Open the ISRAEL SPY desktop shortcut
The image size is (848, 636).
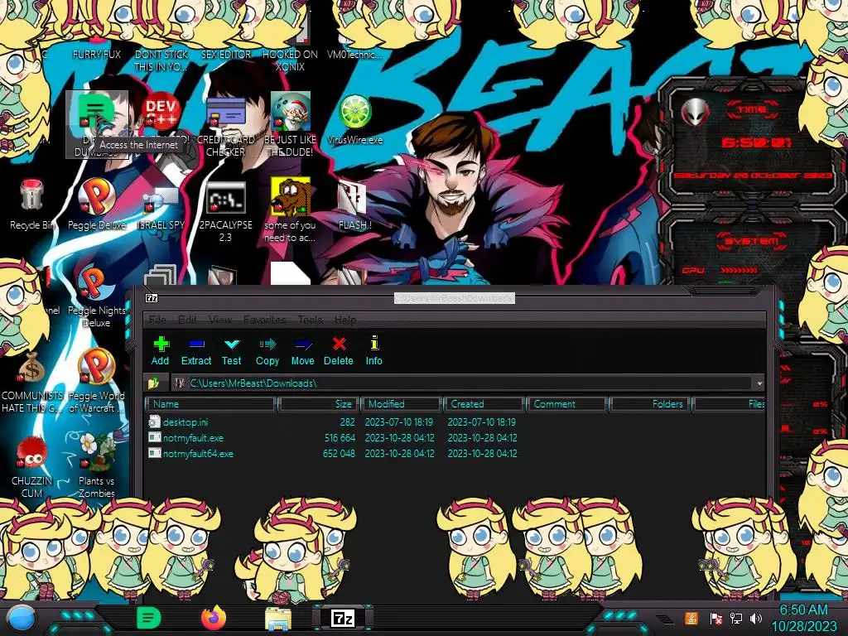(161, 208)
